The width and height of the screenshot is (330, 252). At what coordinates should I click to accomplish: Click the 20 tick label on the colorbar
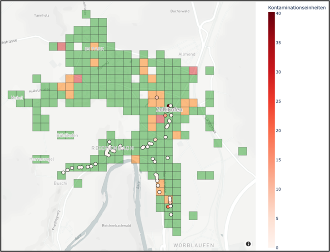click(x=279, y=131)
